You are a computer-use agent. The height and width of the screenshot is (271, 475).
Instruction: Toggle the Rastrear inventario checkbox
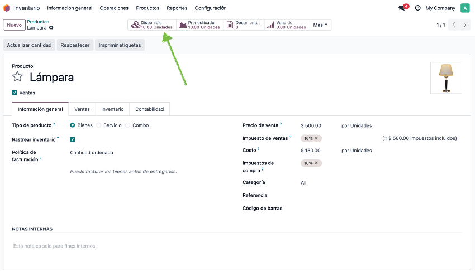(x=73, y=139)
